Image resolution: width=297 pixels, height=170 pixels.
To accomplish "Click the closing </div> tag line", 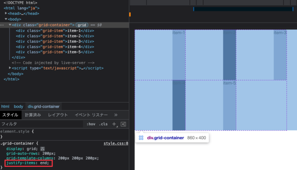I will click(19, 57).
